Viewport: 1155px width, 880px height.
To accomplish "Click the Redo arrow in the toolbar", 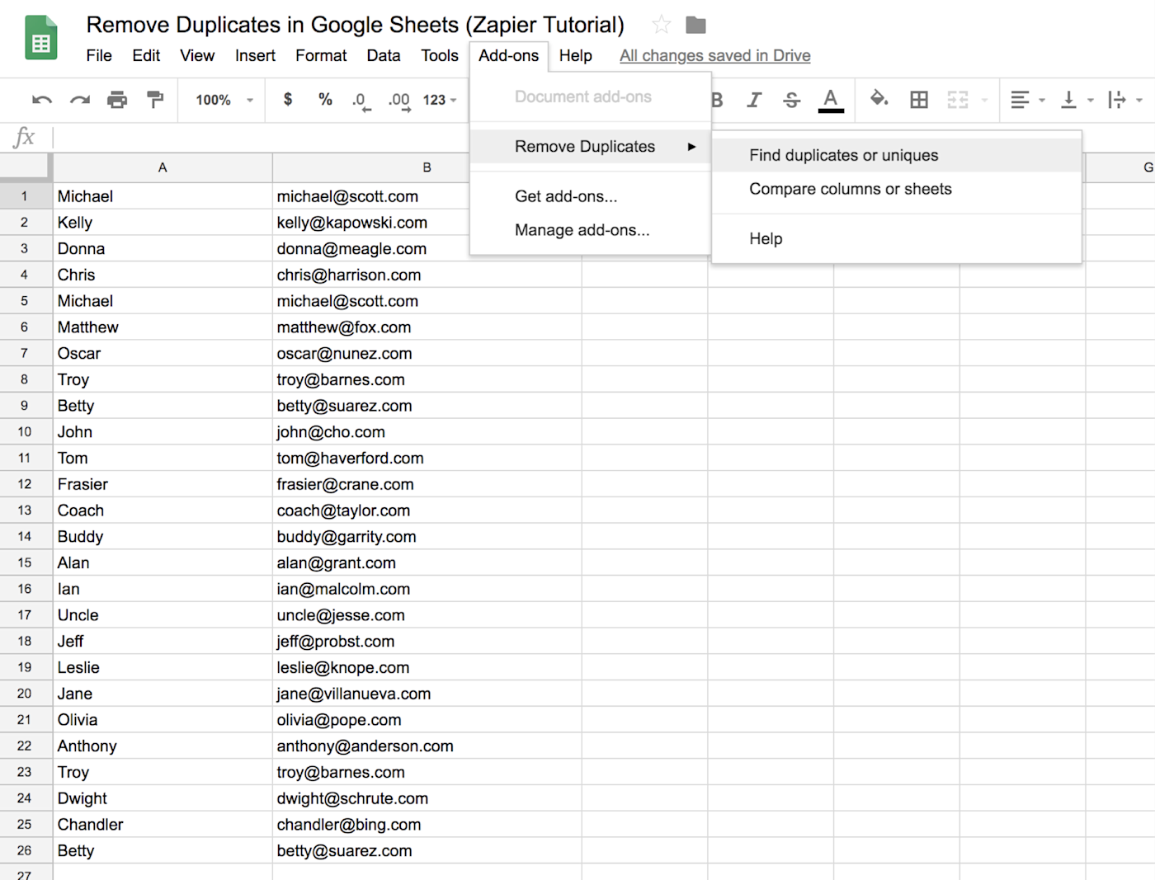I will pos(80,100).
